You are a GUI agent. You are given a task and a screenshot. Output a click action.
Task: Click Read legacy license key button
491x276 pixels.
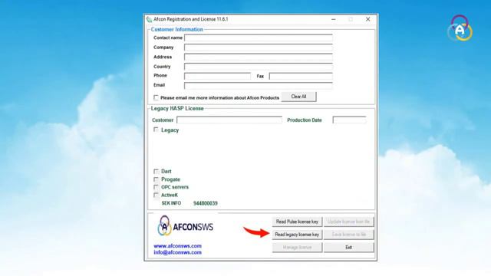297,235
